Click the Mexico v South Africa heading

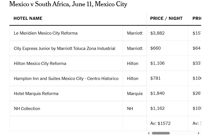click(68, 4)
